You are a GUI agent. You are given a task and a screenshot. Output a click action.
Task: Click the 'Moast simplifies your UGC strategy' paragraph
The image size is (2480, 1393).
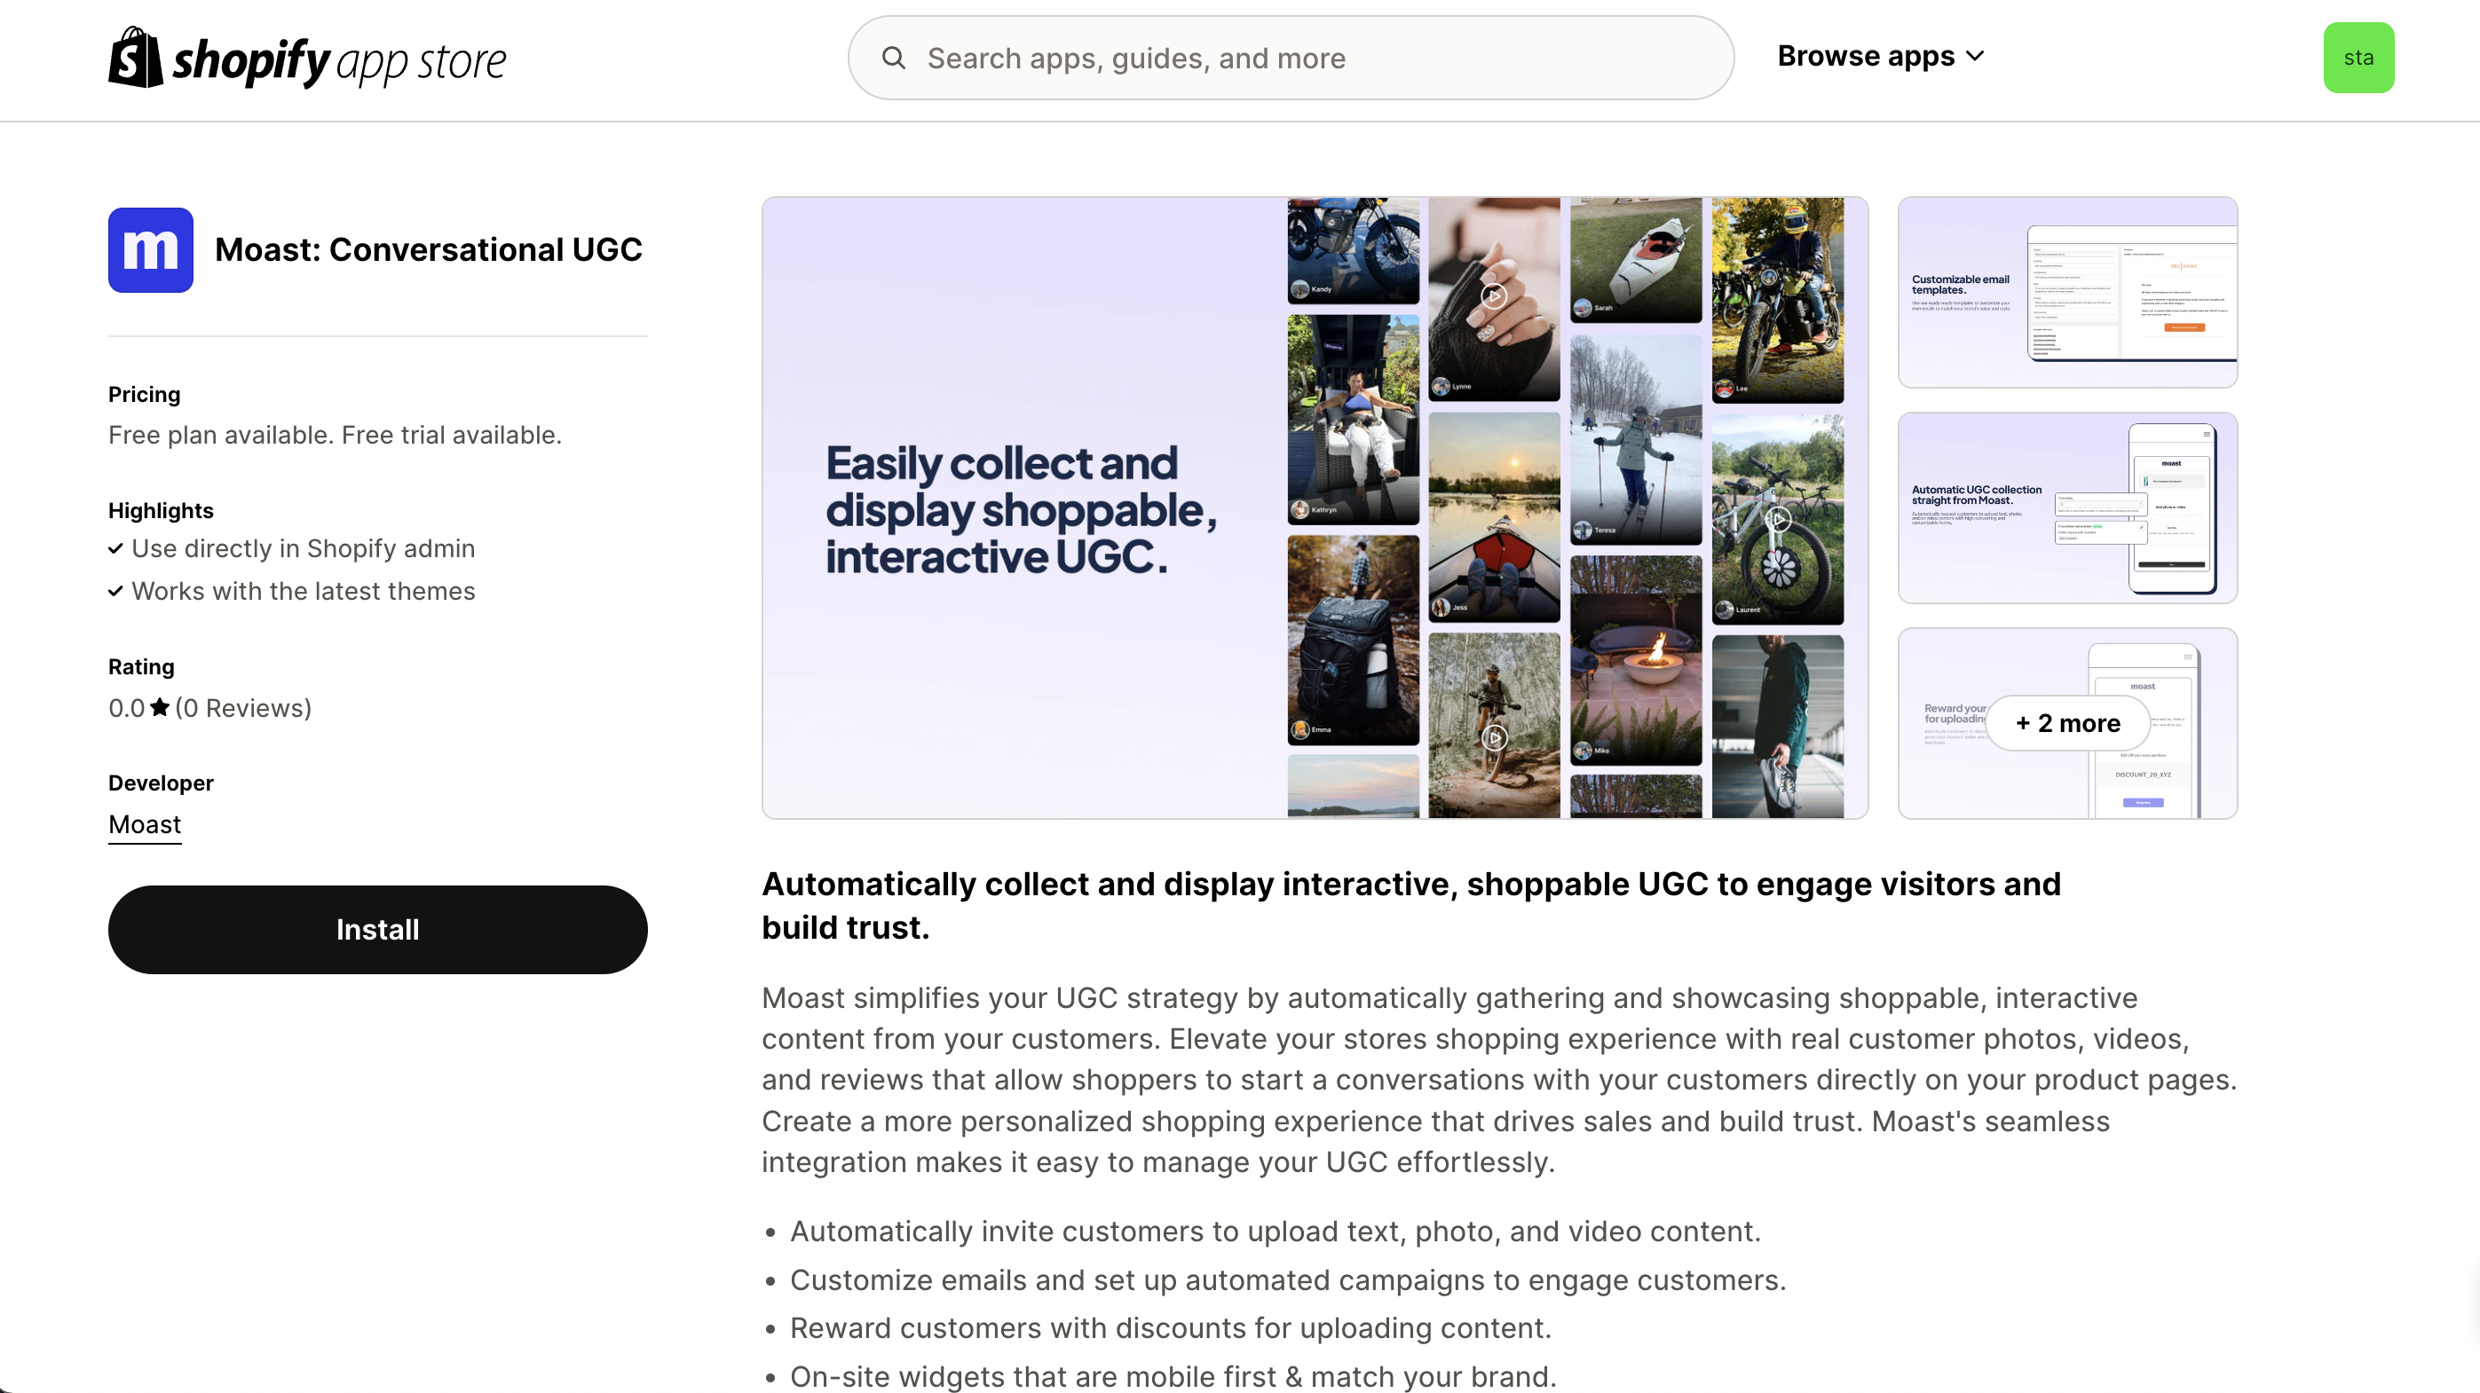tap(1500, 1081)
